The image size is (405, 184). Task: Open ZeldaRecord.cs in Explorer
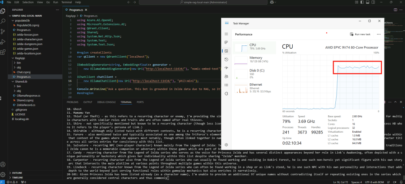(26, 105)
